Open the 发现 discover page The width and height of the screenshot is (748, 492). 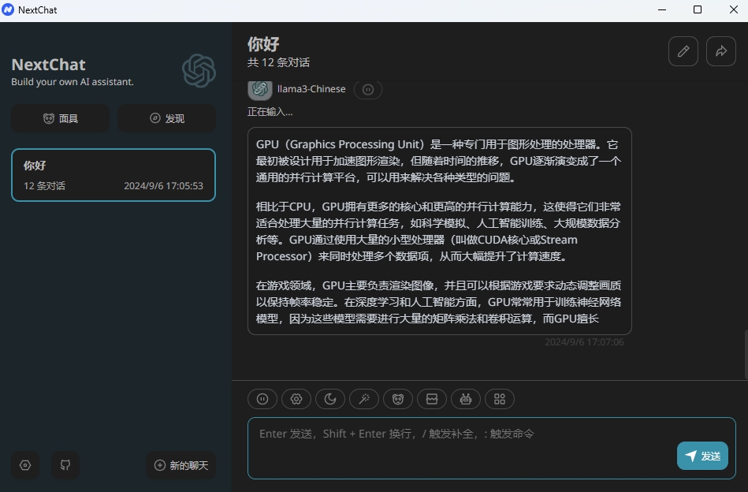coord(166,118)
